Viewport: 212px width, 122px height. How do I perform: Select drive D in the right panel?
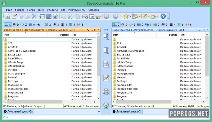[124, 25]
